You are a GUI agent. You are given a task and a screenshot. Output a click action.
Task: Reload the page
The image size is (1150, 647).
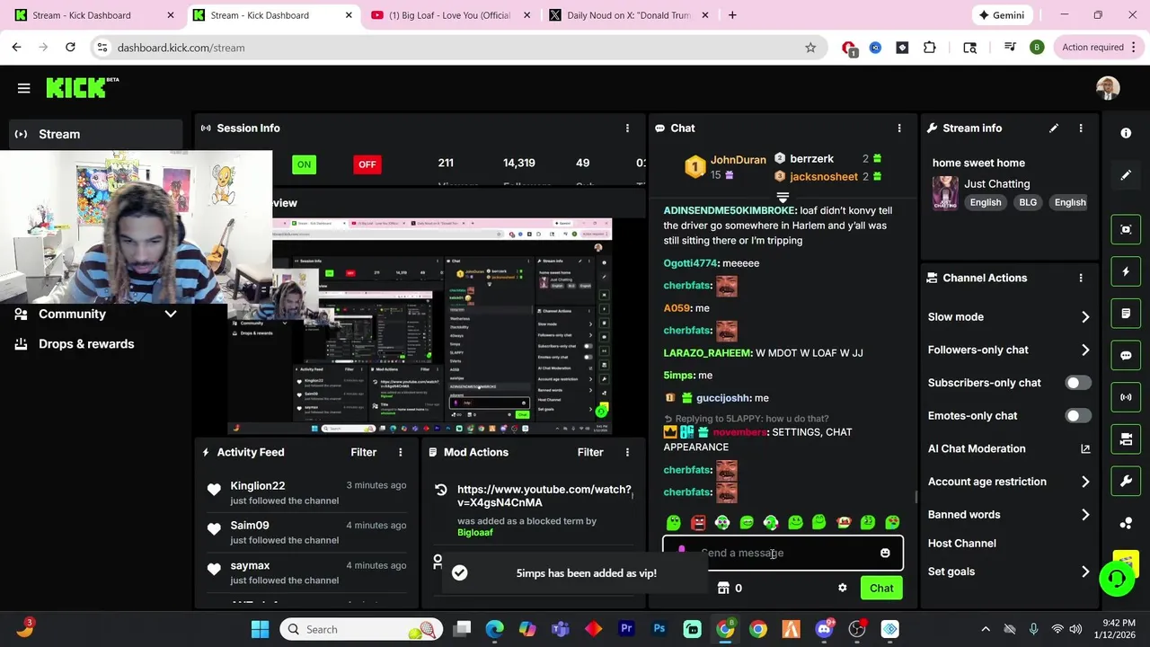[70, 48]
